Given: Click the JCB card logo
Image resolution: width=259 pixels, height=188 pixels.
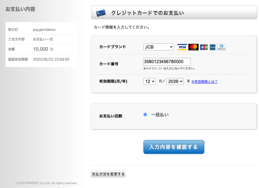Looking at the screenshot, I should tap(204, 47).
